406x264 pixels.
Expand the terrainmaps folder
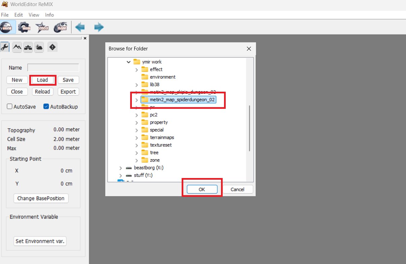click(137, 137)
